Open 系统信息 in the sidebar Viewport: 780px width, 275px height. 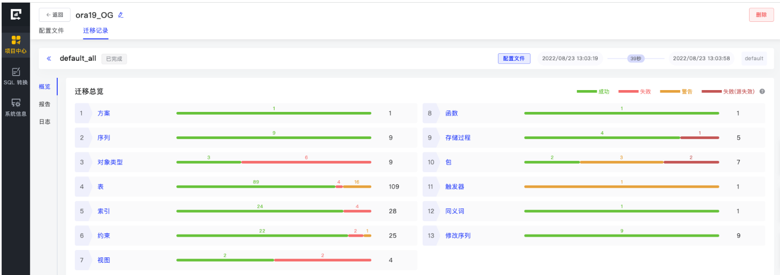(x=15, y=107)
